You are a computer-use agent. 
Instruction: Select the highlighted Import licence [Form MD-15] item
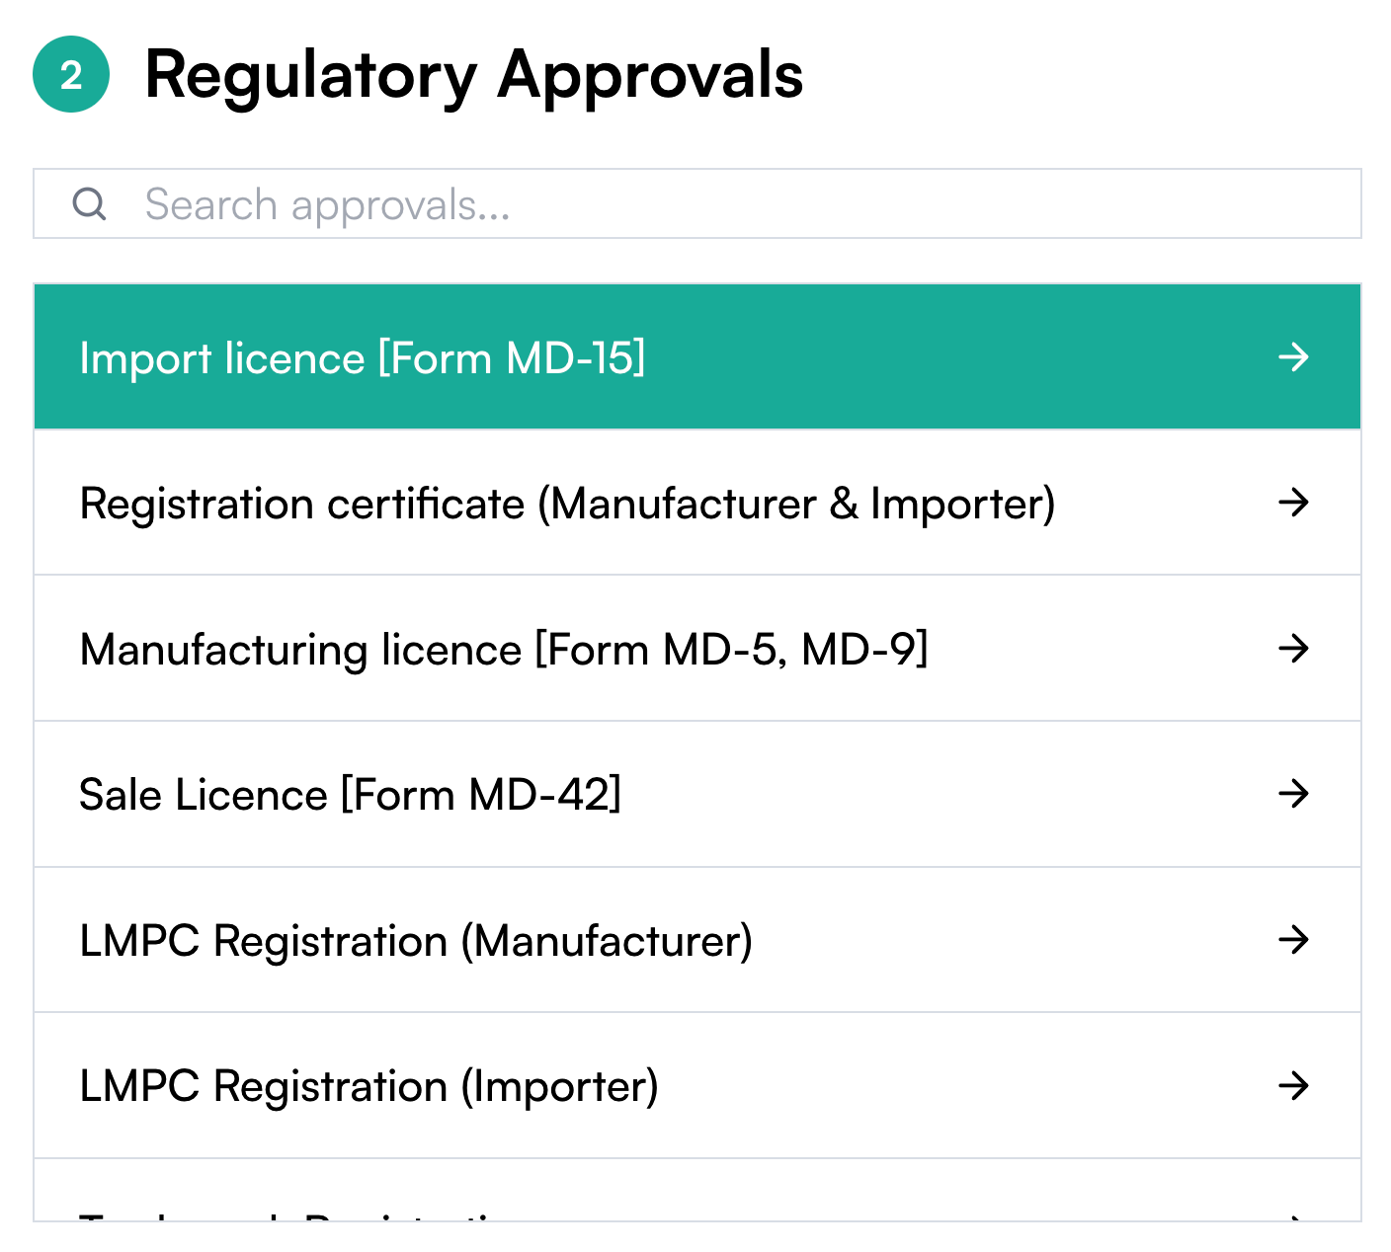(x=697, y=356)
